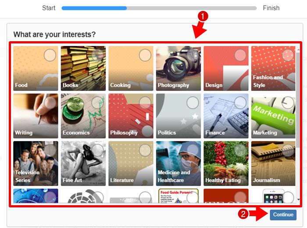Click the interests list scrollbar thumb
Image resolution: width=307 pixels, height=228 pixels.
click(298, 100)
